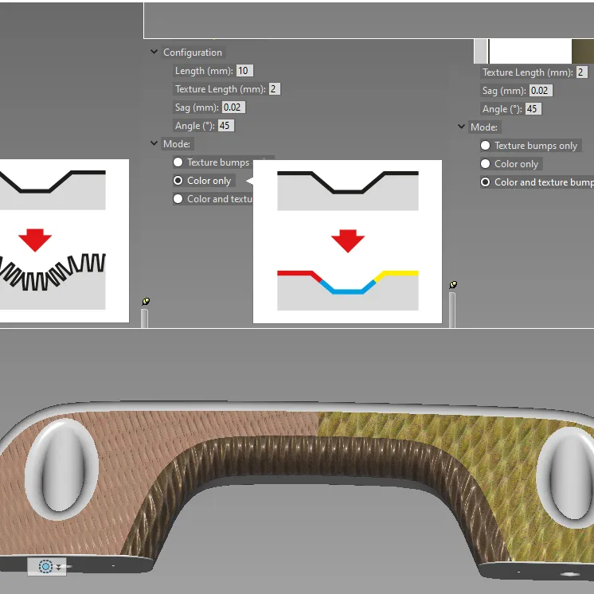Click the Texture Length field in the right panel
Viewport: 594px width, 594px height.
(x=582, y=72)
